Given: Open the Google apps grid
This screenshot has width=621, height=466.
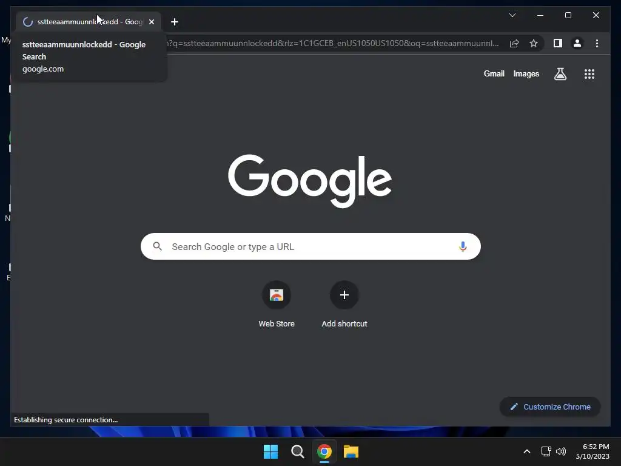Looking at the screenshot, I should [589, 74].
